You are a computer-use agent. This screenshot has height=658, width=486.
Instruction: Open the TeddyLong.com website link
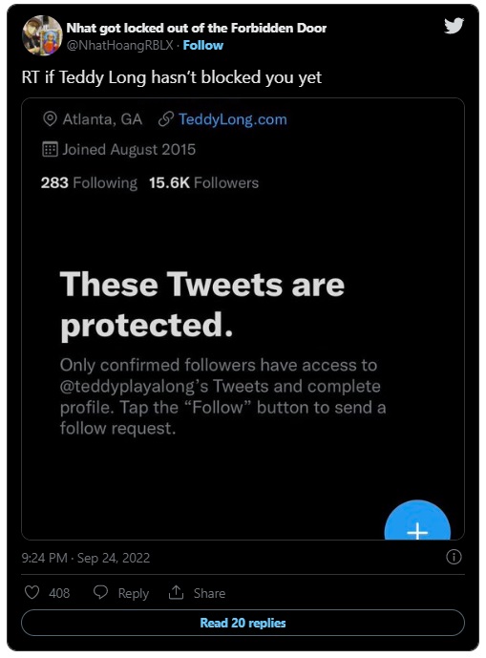click(233, 119)
